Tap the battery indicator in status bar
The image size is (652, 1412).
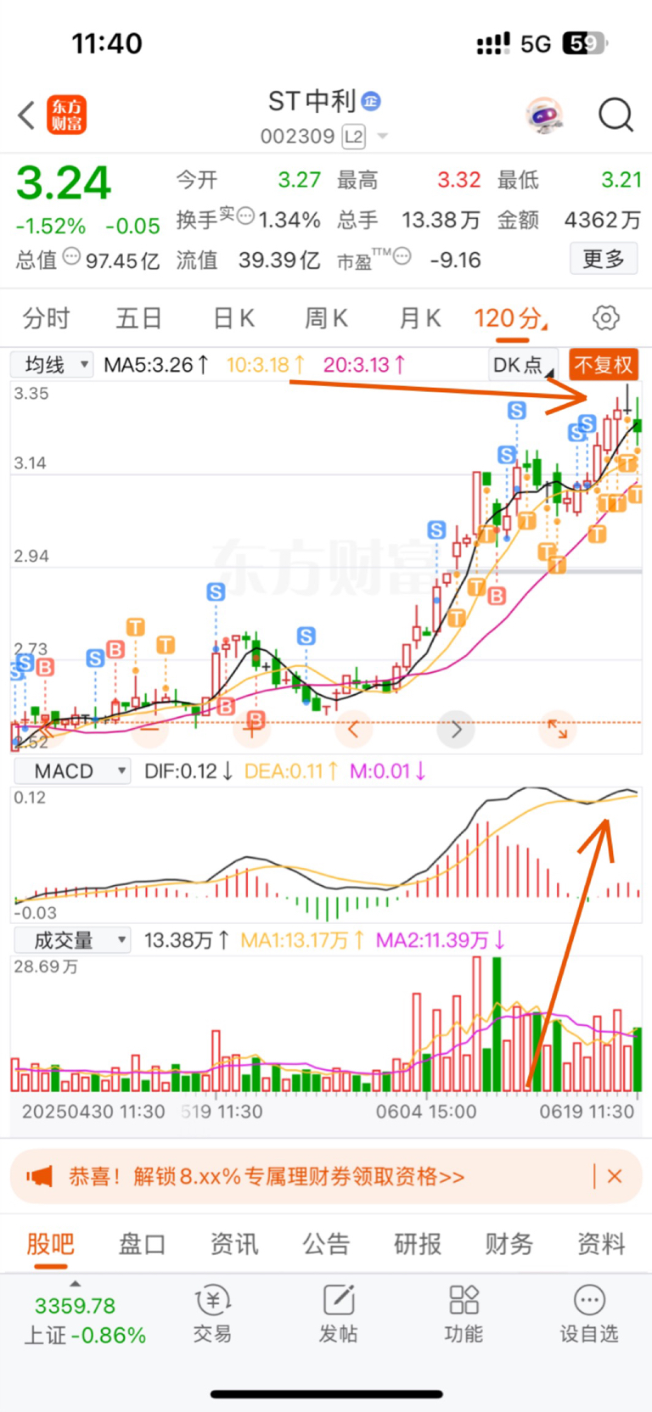coord(586,42)
